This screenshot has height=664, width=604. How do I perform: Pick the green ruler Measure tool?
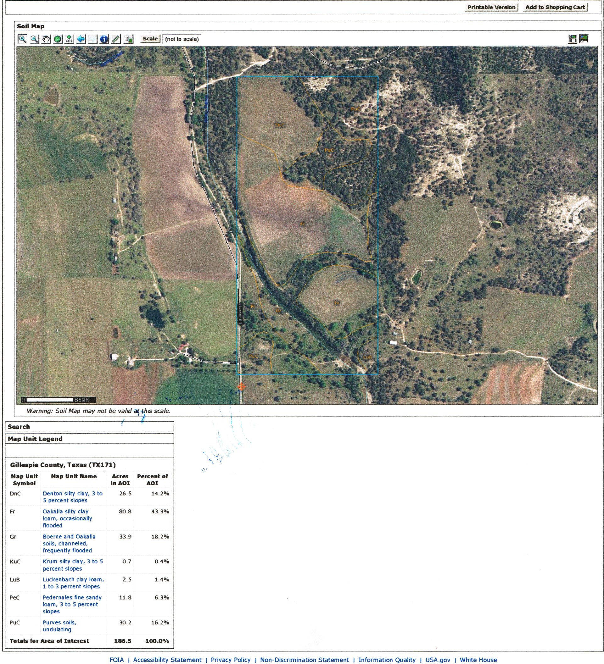click(x=116, y=39)
